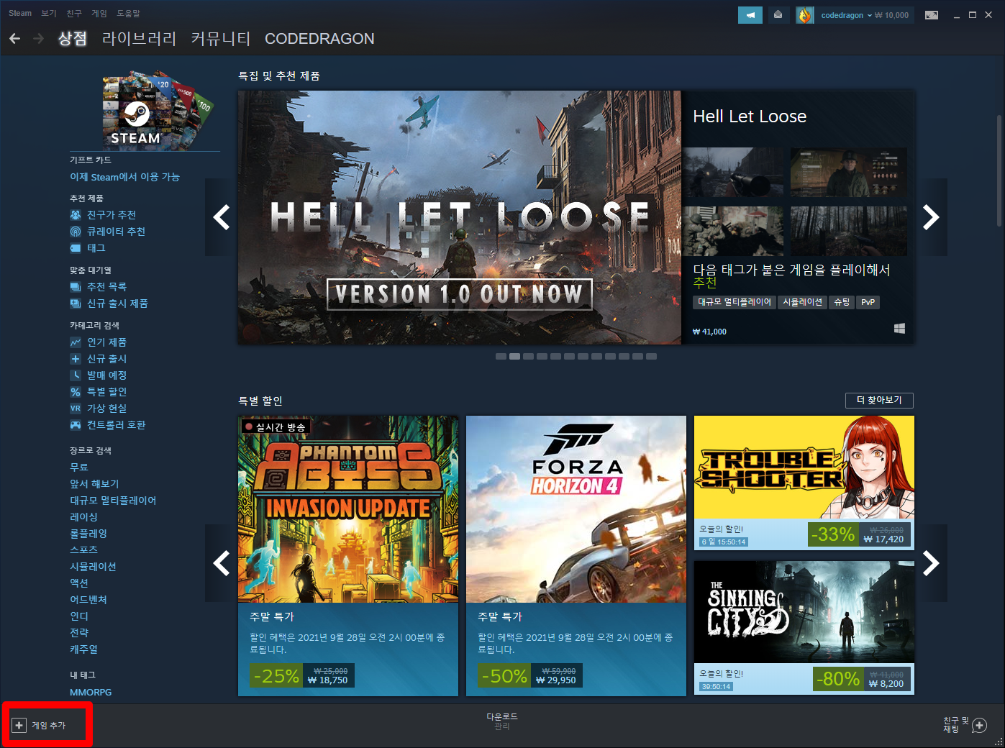
Task: Click the Windows platform icon on Hell Let Loose
Action: click(x=899, y=329)
